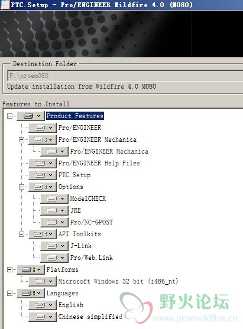Select the J-Link tree label
Image resolution: width=243 pixels, height=329 pixels.
pyautogui.click(x=81, y=246)
